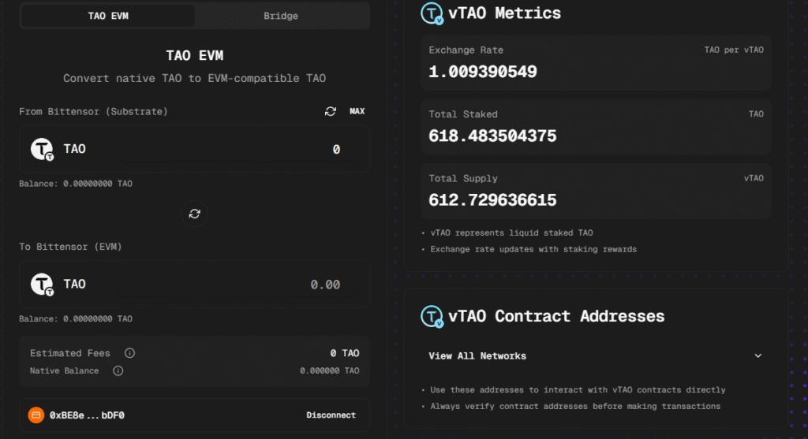Click the chevron arrow on View All Networks
Screen dimensions: 808x439
point(757,356)
